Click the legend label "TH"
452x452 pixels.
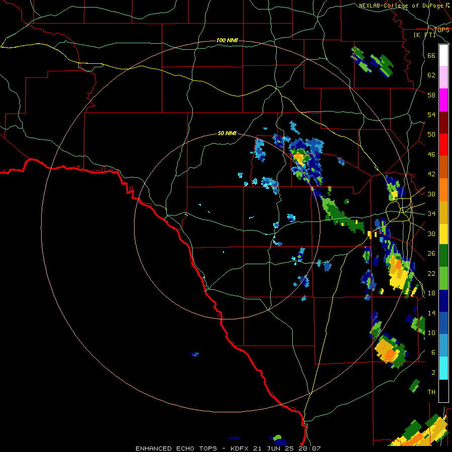pyautogui.click(x=431, y=392)
